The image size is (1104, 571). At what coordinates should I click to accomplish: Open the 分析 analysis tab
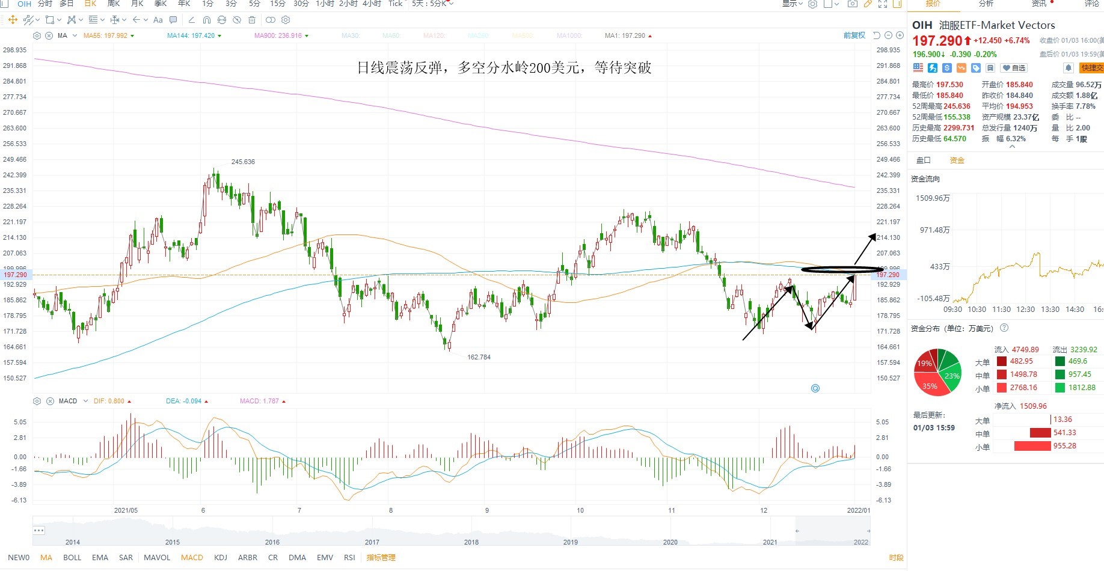986,4
